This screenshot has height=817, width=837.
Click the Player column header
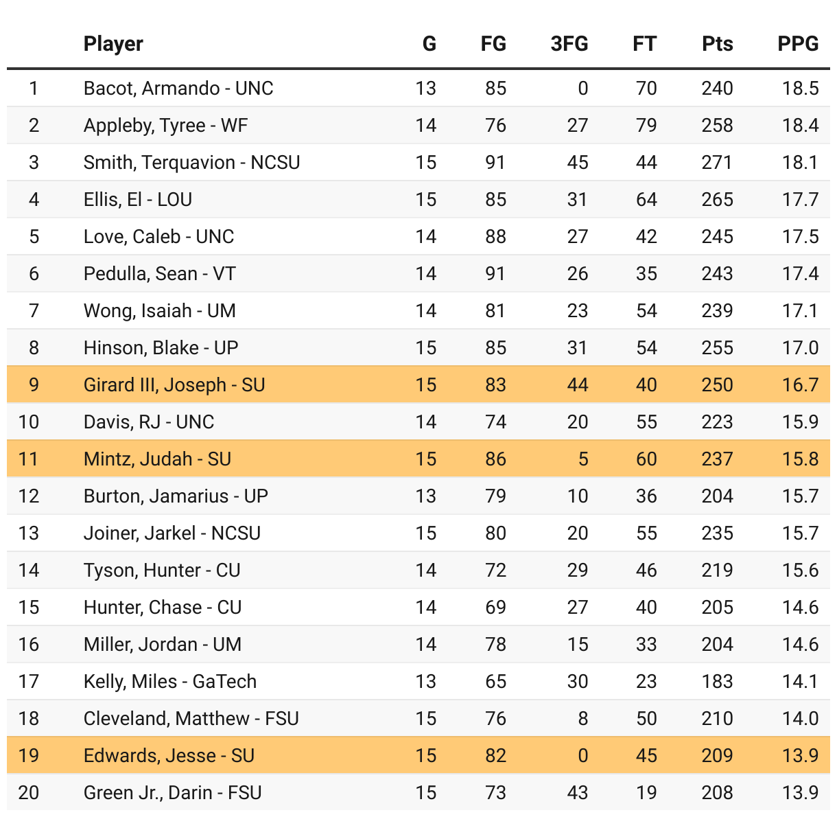tap(113, 44)
